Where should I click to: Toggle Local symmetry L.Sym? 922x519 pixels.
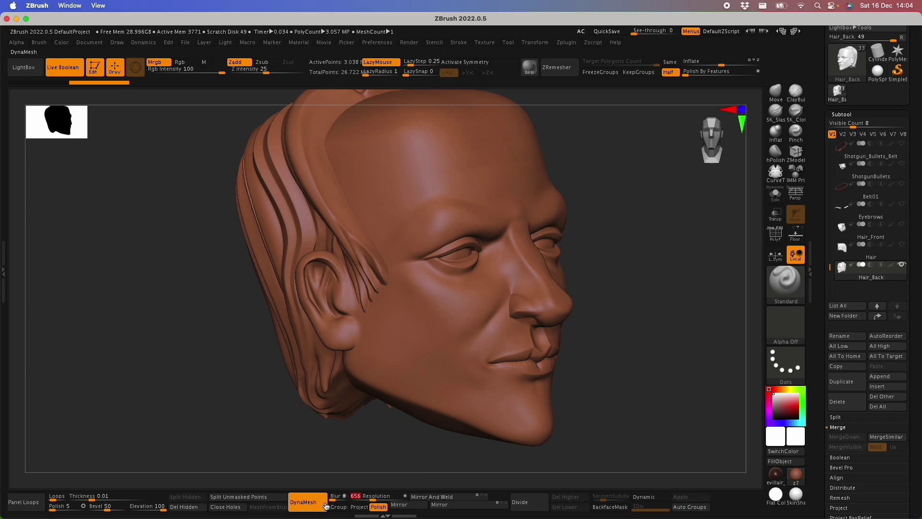coord(775,255)
